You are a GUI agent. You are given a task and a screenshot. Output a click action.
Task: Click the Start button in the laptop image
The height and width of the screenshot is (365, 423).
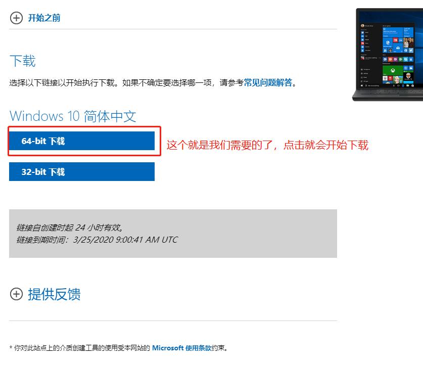pyautogui.click(x=362, y=86)
